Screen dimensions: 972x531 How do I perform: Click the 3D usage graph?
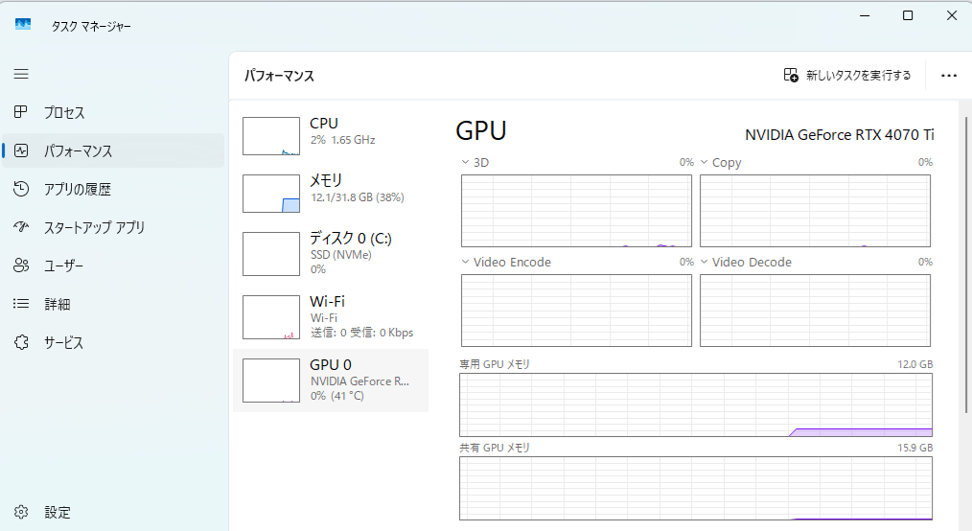576,211
